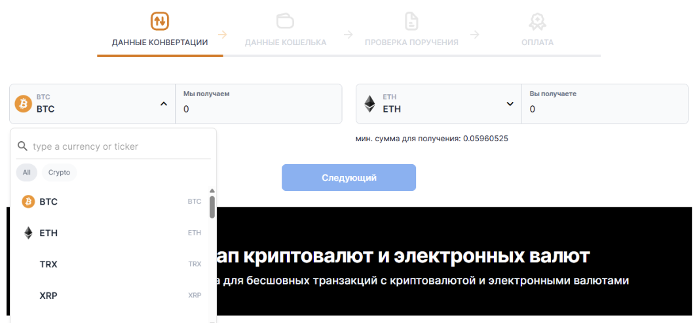Click the magnifier search icon in the currency list

click(22, 146)
